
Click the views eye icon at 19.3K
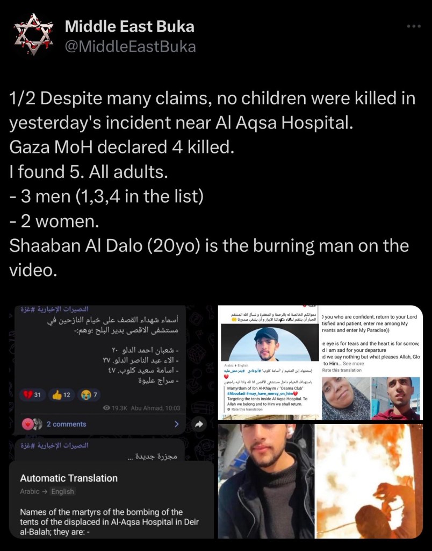click(x=107, y=408)
